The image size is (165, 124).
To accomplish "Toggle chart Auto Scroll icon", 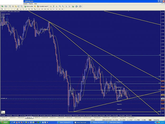I will (67, 6).
